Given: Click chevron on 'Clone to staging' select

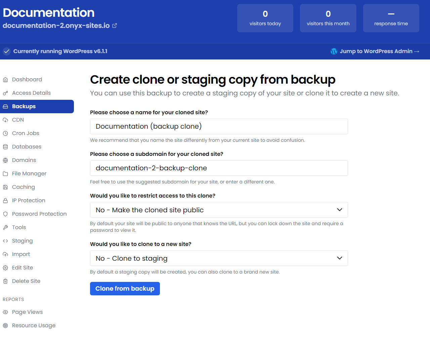Looking at the screenshot, I should click(340, 258).
